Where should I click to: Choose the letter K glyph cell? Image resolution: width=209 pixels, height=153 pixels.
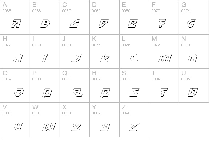click(x=105, y=52)
